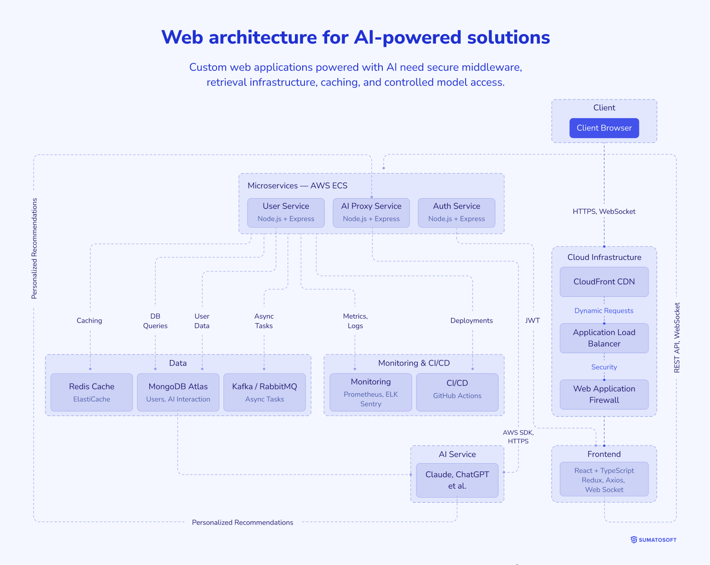This screenshot has height=565, width=710.
Task: Click the MongoDB Atlas node
Action: pyautogui.click(x=178, y=392)
